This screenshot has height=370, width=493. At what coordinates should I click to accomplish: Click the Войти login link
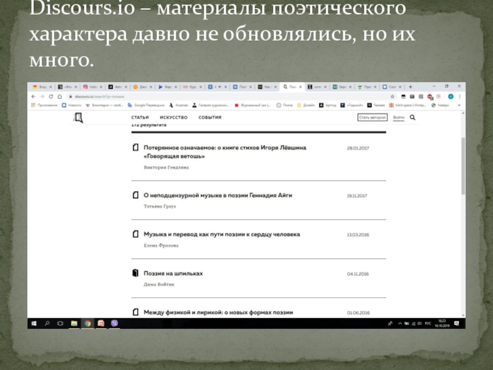coord(398,117)
